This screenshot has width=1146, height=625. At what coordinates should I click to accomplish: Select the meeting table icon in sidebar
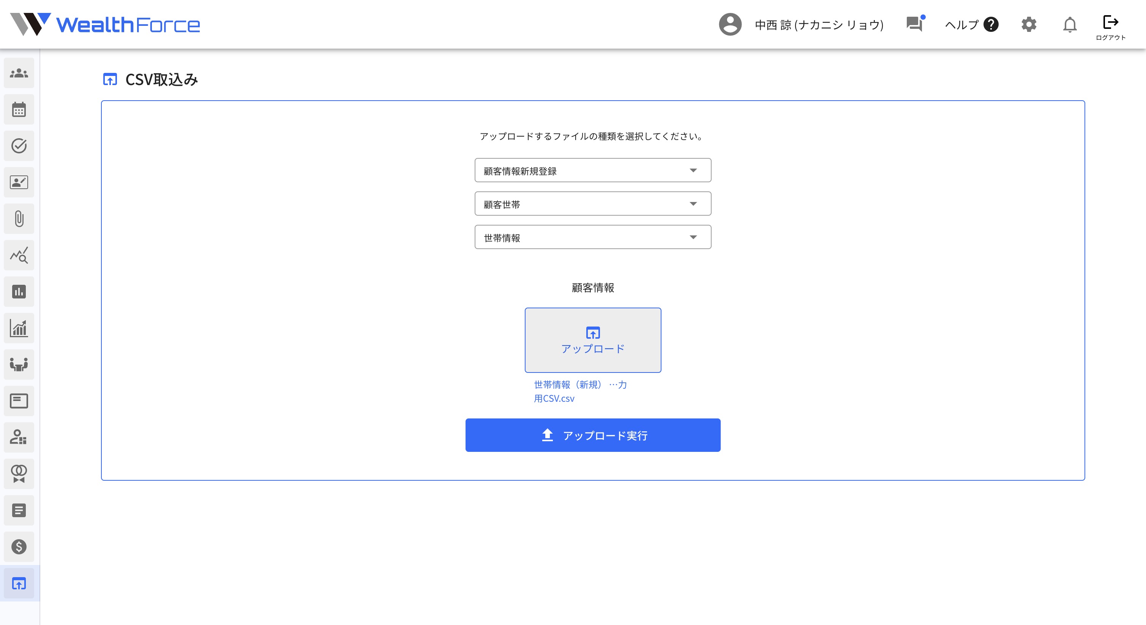(x=19, y=364)
